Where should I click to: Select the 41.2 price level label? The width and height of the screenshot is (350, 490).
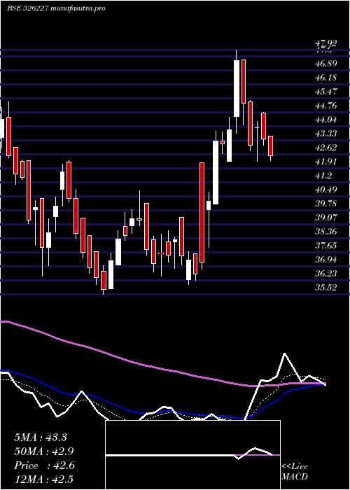[x=323, y=176]
